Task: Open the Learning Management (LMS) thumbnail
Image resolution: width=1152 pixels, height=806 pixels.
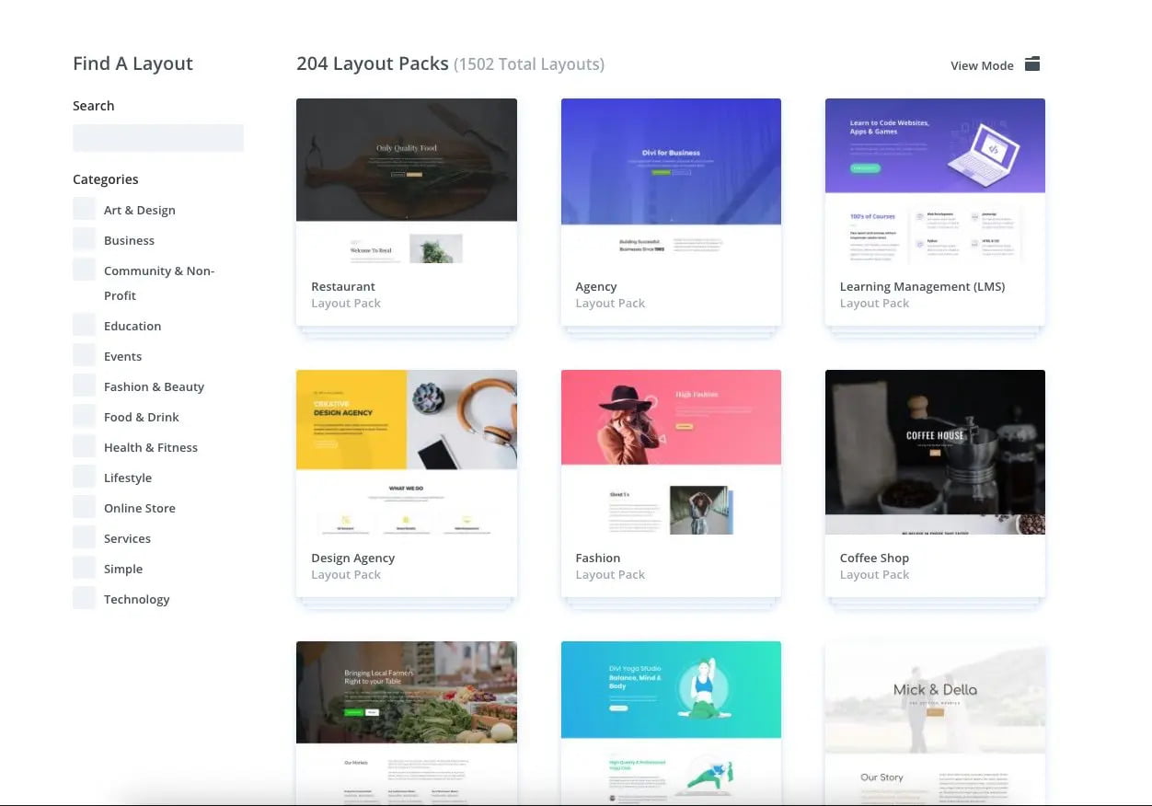Action: (935, 181)
